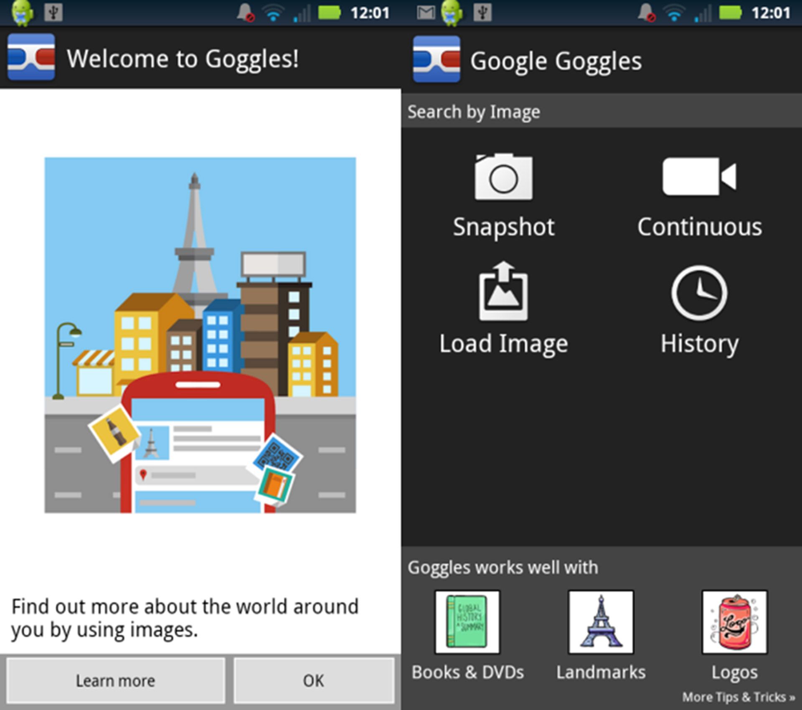Tap the battery icon in left status bar
Screen dimensions: 802x710
coord(330,13)
